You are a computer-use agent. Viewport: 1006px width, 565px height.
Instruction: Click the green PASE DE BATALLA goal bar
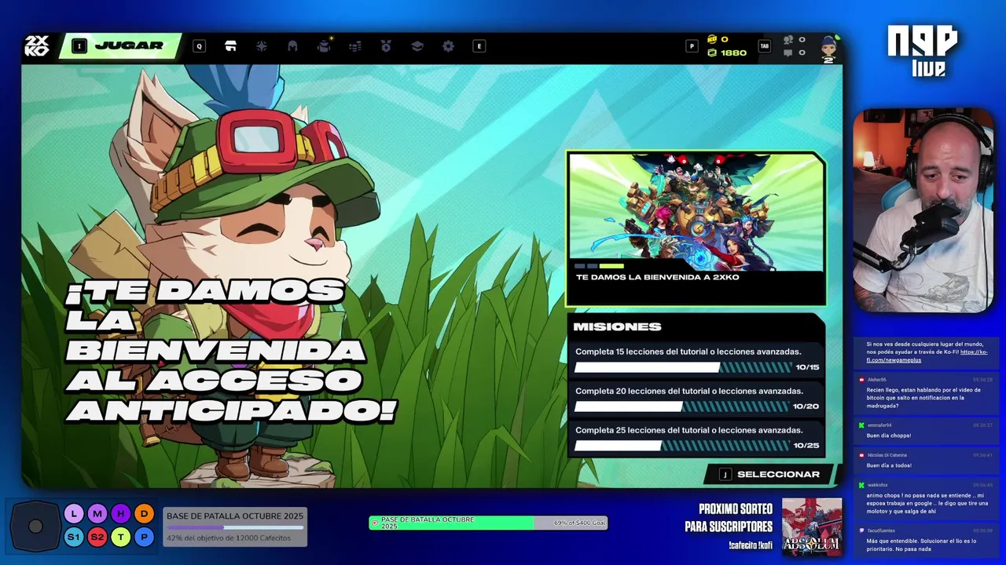point(488,523)
